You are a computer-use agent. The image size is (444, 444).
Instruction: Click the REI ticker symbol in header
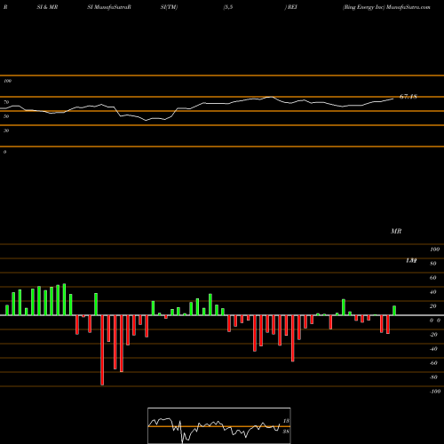click(x=291, y=7)
